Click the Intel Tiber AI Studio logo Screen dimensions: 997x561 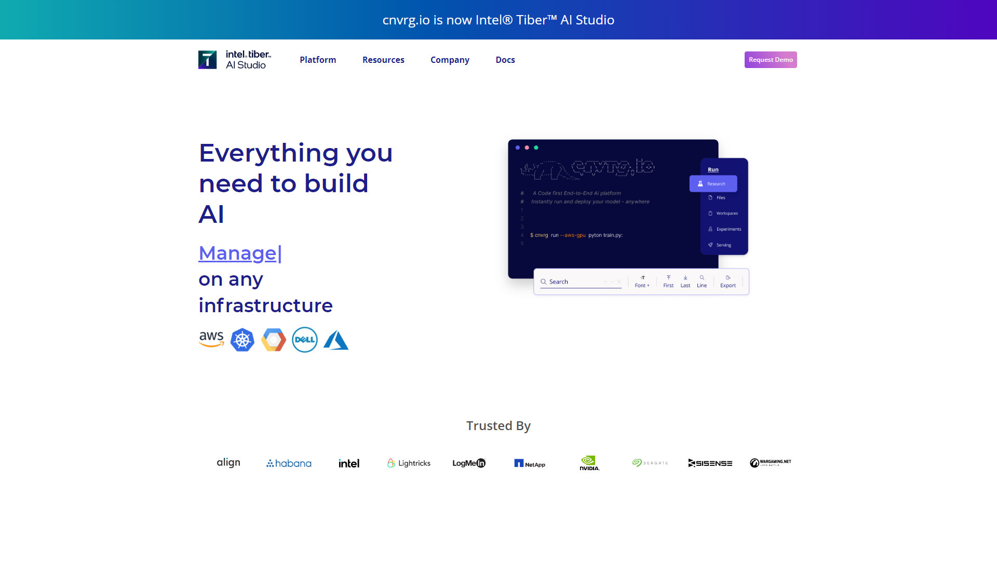tap(235, 60)
